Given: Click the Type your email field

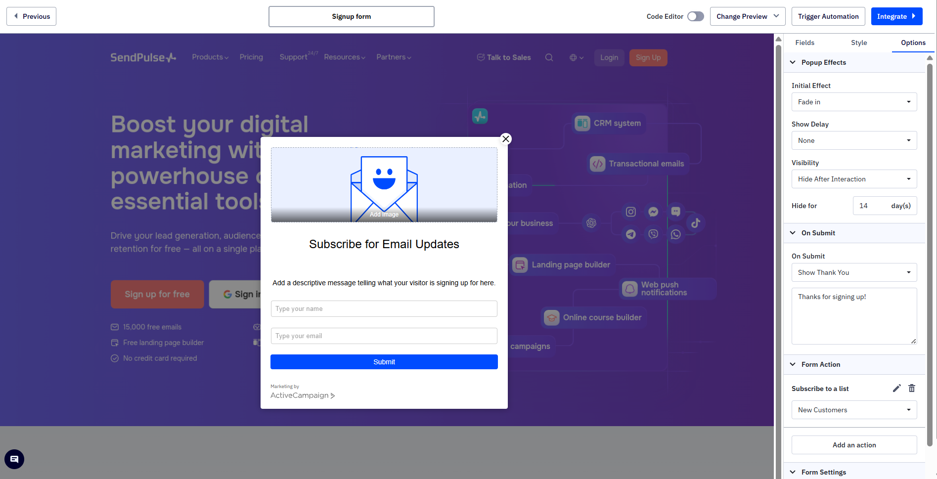Looking at the screenshot, I should coord(384,336).
